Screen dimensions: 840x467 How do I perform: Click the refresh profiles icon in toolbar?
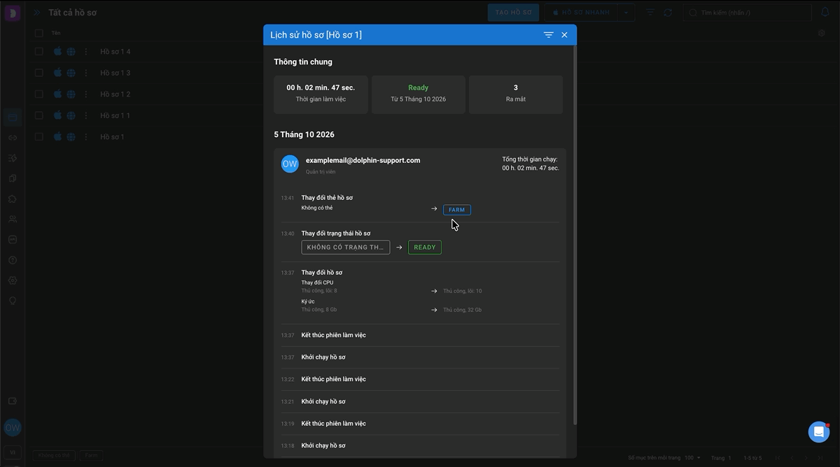click(668, 13)
